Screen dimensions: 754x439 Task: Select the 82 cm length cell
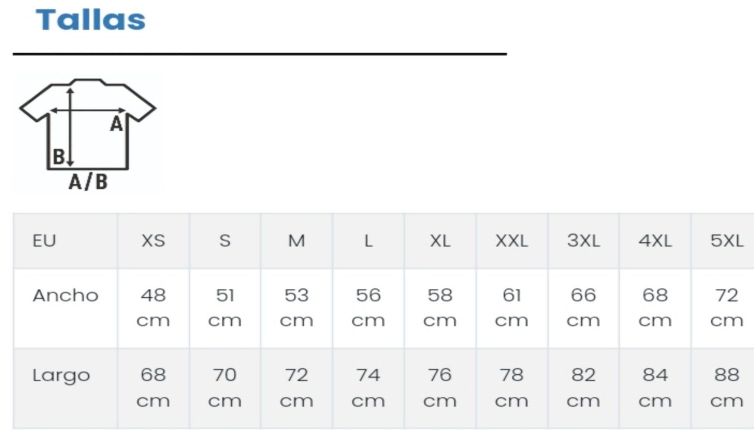[x=583, y=388]
